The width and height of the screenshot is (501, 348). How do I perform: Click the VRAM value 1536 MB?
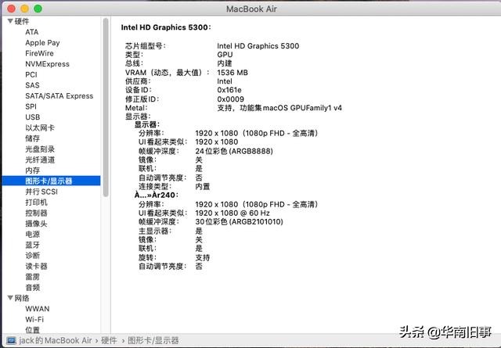(x=232, y=73)
